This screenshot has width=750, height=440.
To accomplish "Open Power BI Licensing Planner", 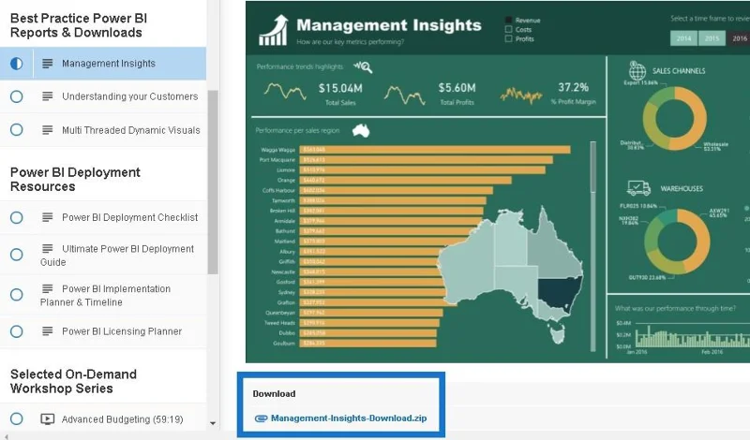I will pyautogui.click(x=122, y=331).
